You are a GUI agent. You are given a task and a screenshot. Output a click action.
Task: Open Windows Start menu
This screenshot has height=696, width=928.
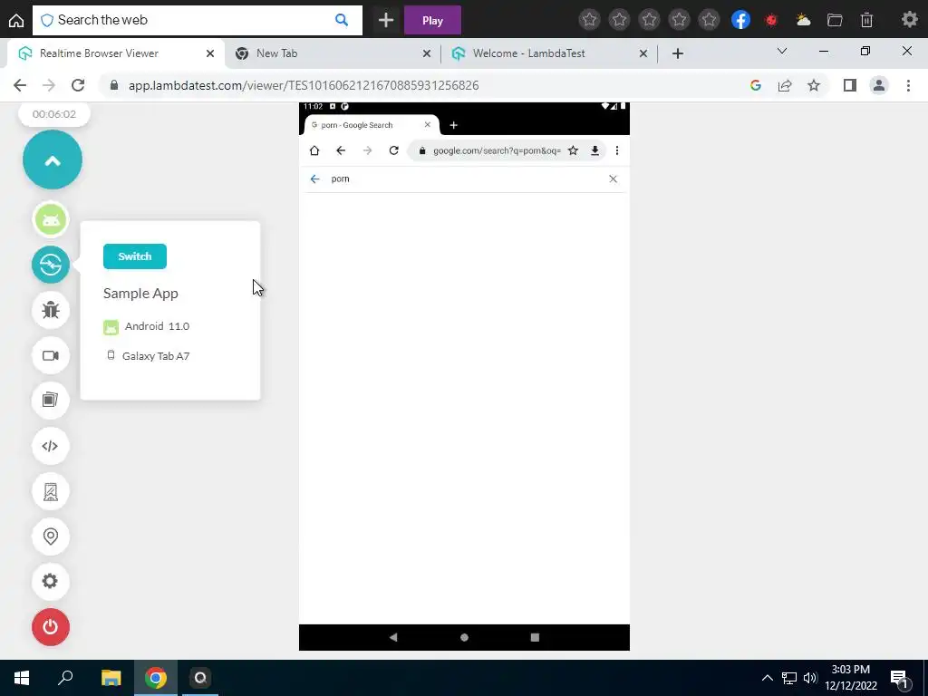coord(22,678)
